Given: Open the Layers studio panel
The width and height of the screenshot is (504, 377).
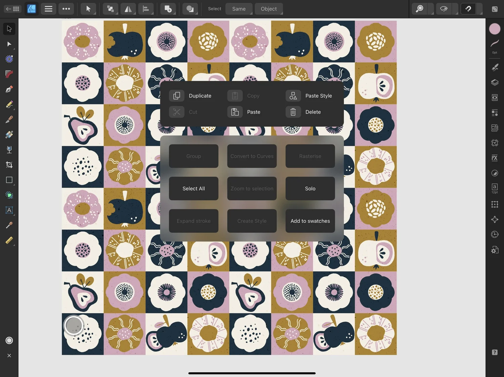Looking at the screenshot, I should (x=495, y=83).
